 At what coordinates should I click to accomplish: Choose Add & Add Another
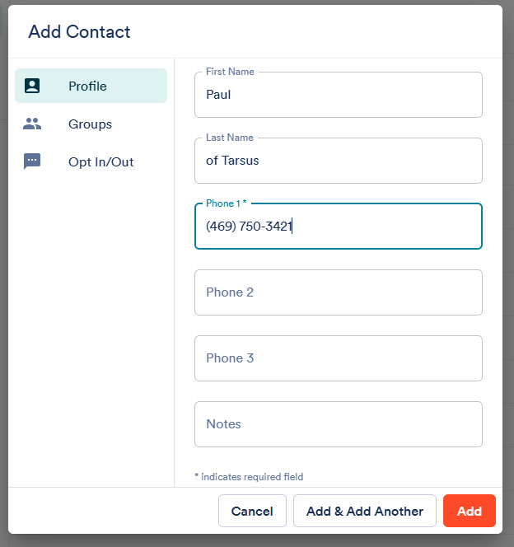click(x=365, y=511)
